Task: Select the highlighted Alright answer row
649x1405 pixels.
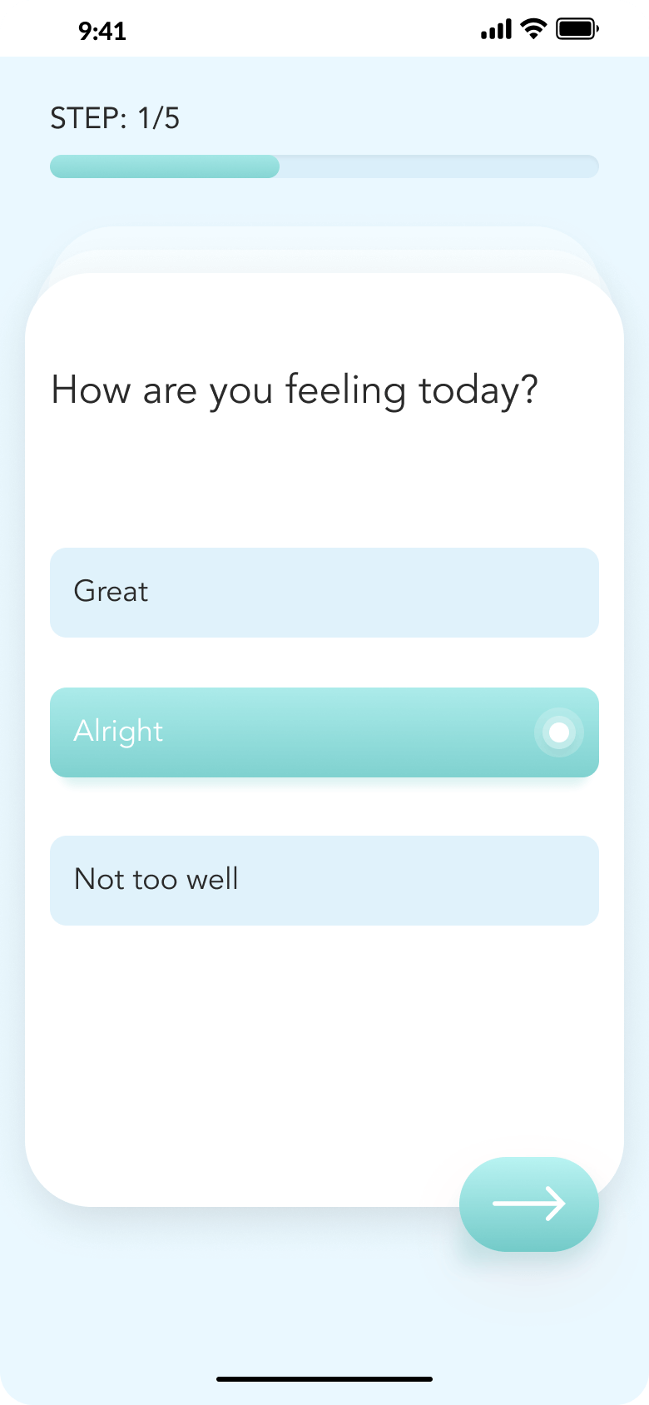Action: [324, 732]
